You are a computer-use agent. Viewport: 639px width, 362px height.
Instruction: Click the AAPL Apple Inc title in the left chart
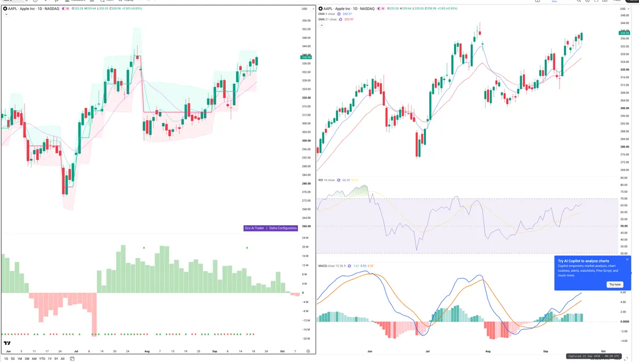(x=34, y=9)
